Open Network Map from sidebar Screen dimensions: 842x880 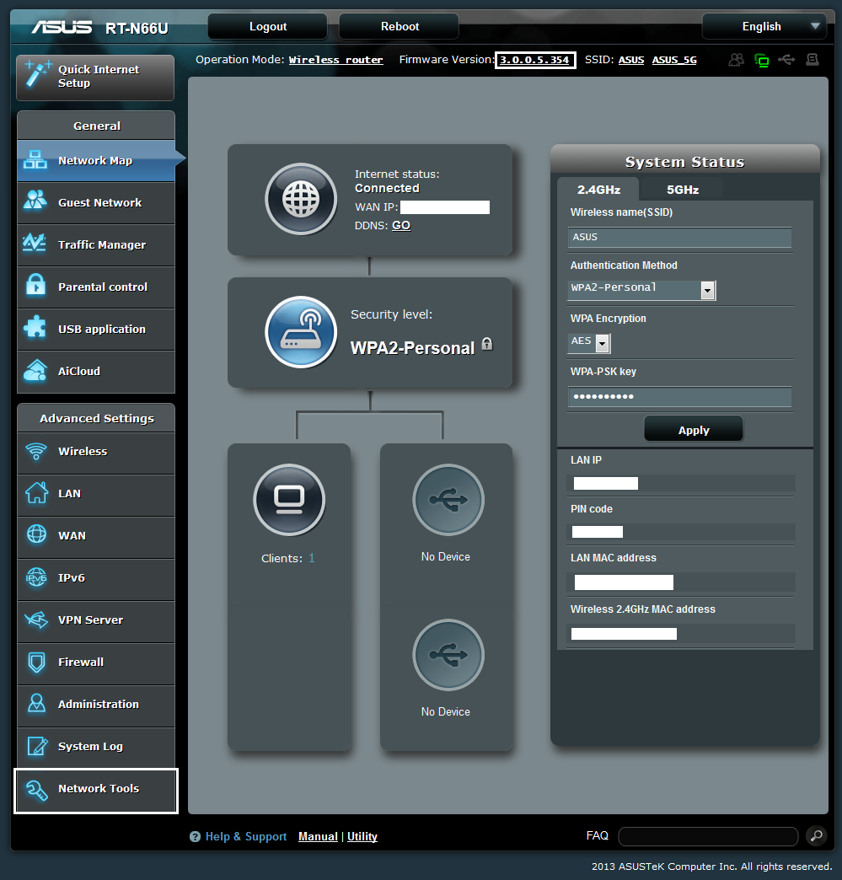pyautogui.click(x=96, y=160)
